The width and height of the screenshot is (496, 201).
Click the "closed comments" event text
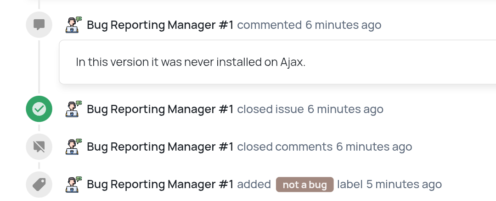[285, 147]
